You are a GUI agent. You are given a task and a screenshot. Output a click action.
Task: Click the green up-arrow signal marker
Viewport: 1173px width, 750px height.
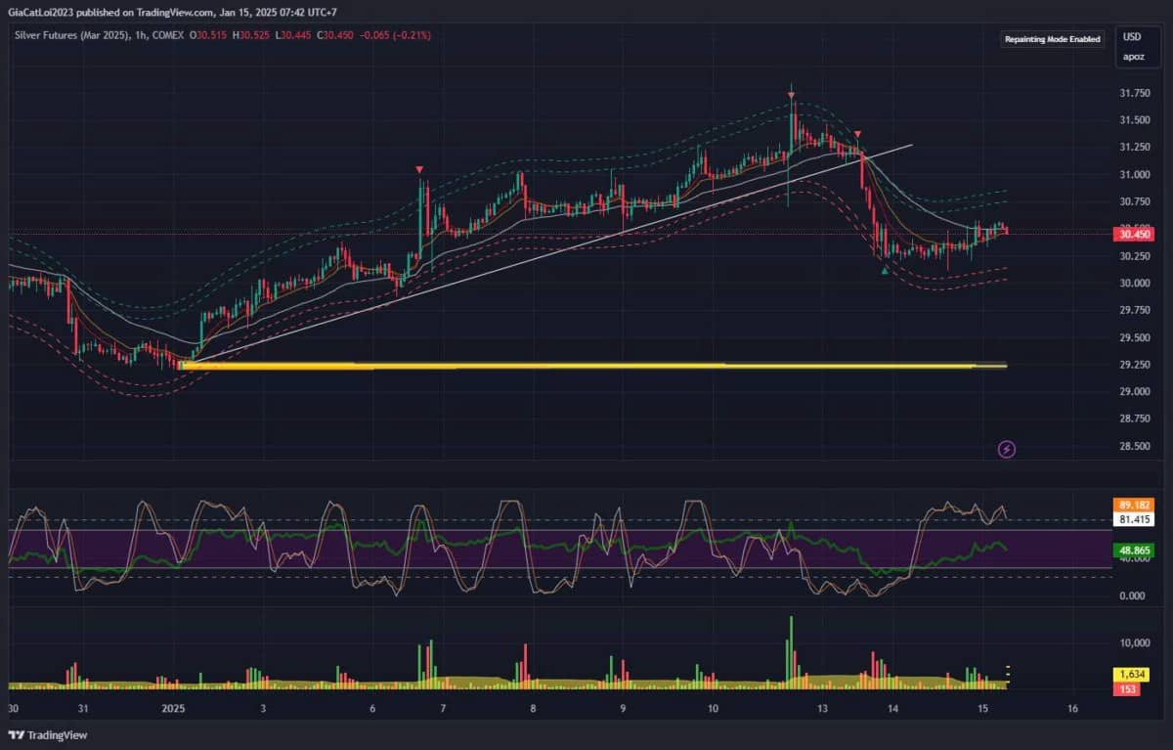coord(885,271)
